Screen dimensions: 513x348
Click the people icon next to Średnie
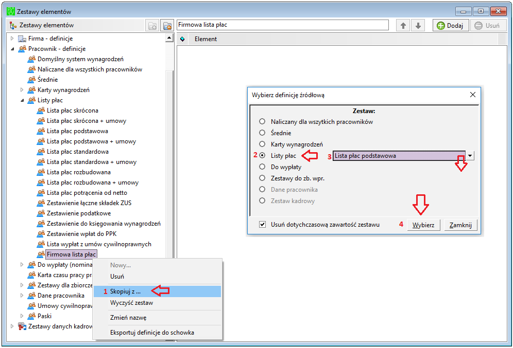point(31,80)
